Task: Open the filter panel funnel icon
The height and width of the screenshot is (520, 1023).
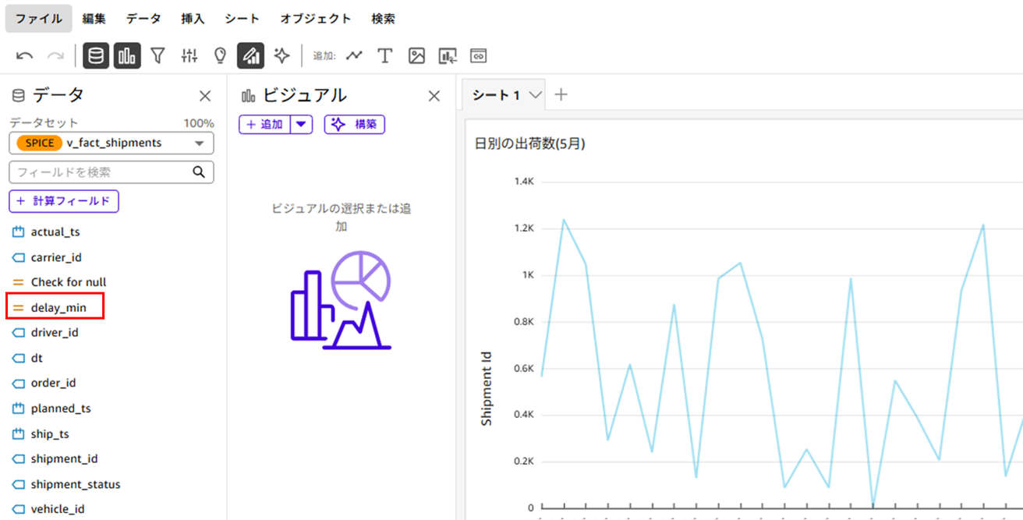Action: [157, 55]
